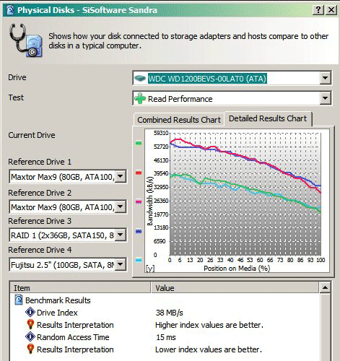Click the hard drive icon in Drive field
Image resolution: width=340 pixels, height=361 pixels.
[140, 78]
